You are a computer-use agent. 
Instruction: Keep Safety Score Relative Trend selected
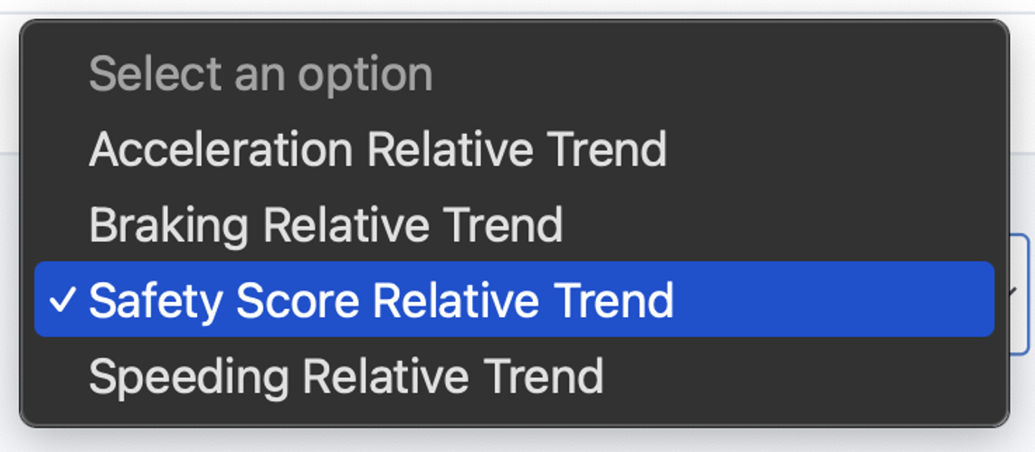tap(514, 299)
